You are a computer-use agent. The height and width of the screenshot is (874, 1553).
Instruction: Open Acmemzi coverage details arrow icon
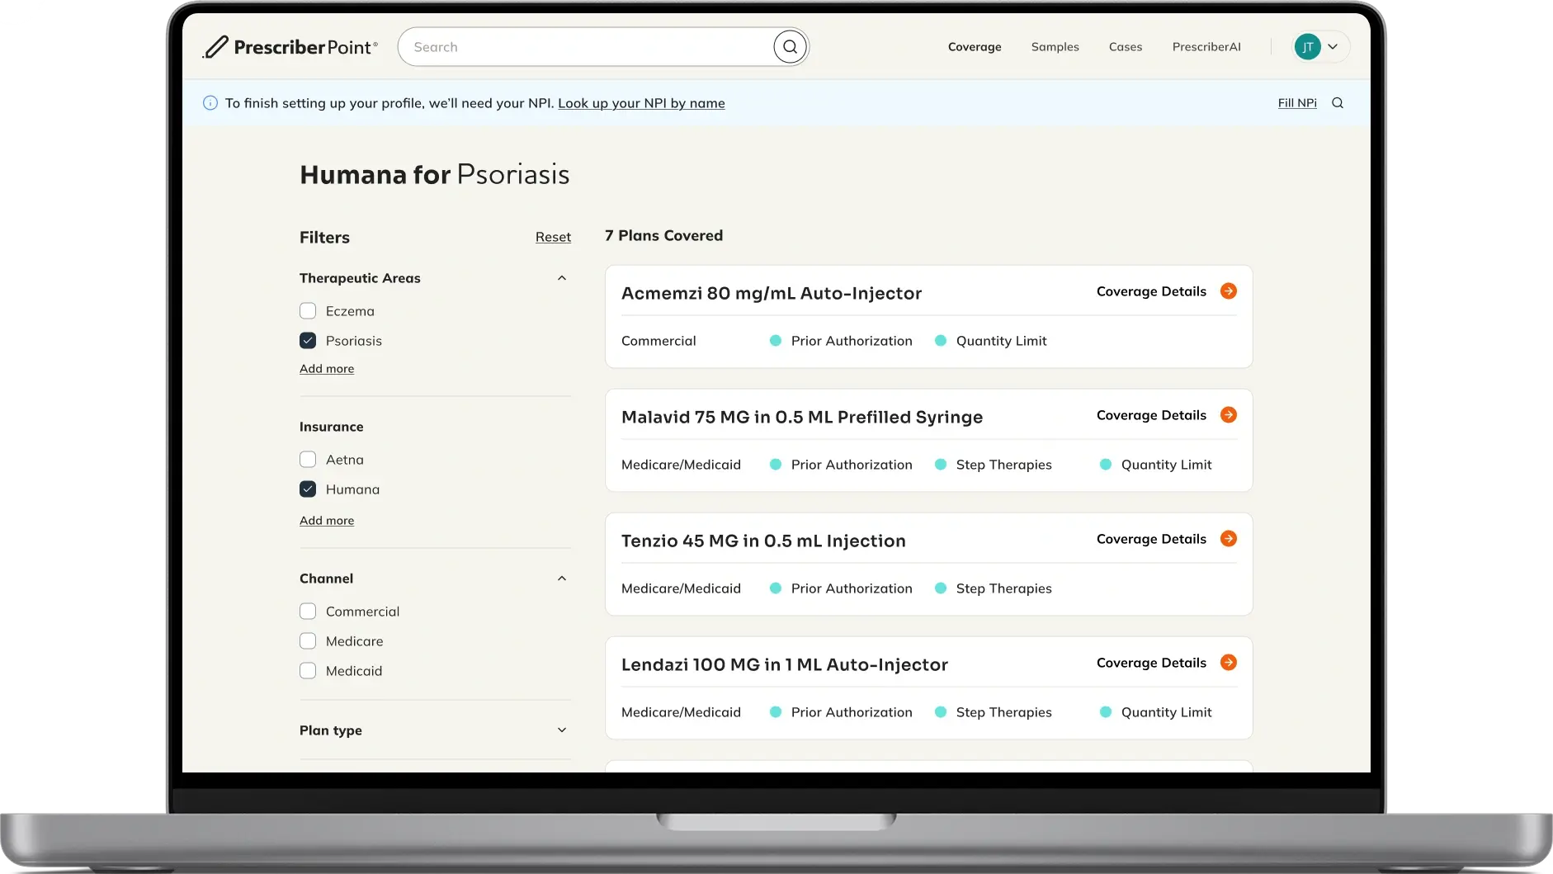1229,291
